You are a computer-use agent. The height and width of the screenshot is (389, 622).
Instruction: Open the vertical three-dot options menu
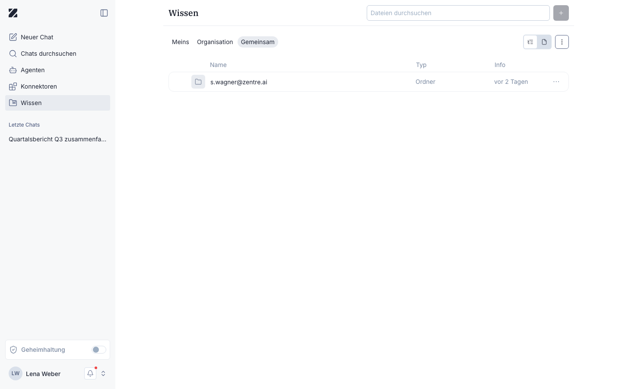(x=562, y=42)
